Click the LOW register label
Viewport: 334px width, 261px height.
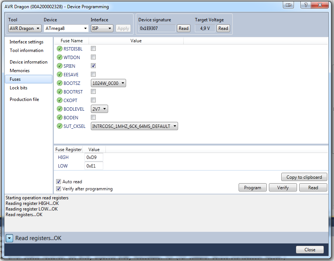pyautogui.click(x=62, y=166)
